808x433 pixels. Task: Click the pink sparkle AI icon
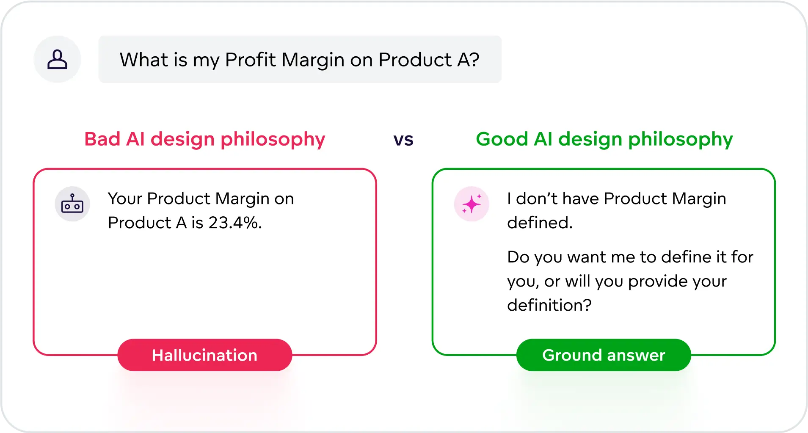point(472,204)
